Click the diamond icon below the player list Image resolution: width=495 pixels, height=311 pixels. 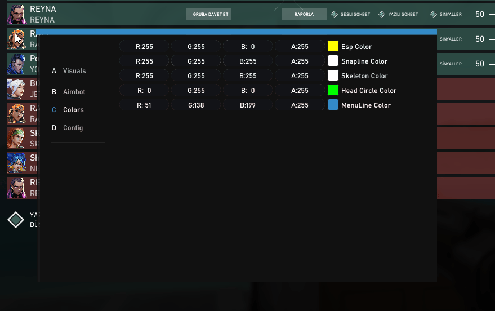pos(16,220)
